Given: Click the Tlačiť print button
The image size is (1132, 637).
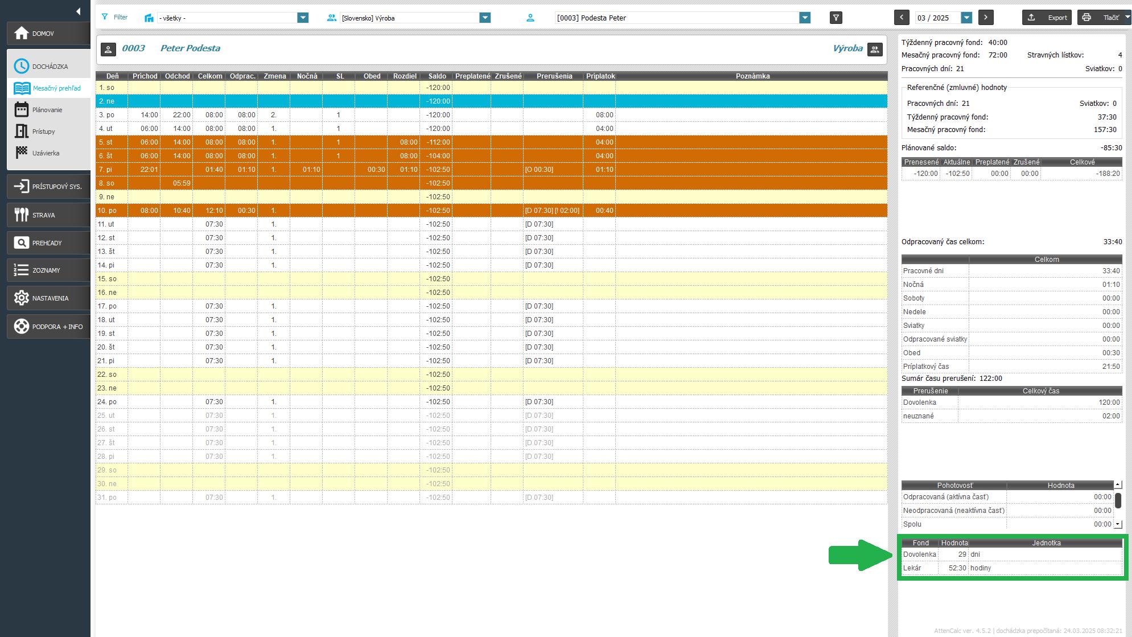Looking at the screenshot, I should coord(1101,18).
